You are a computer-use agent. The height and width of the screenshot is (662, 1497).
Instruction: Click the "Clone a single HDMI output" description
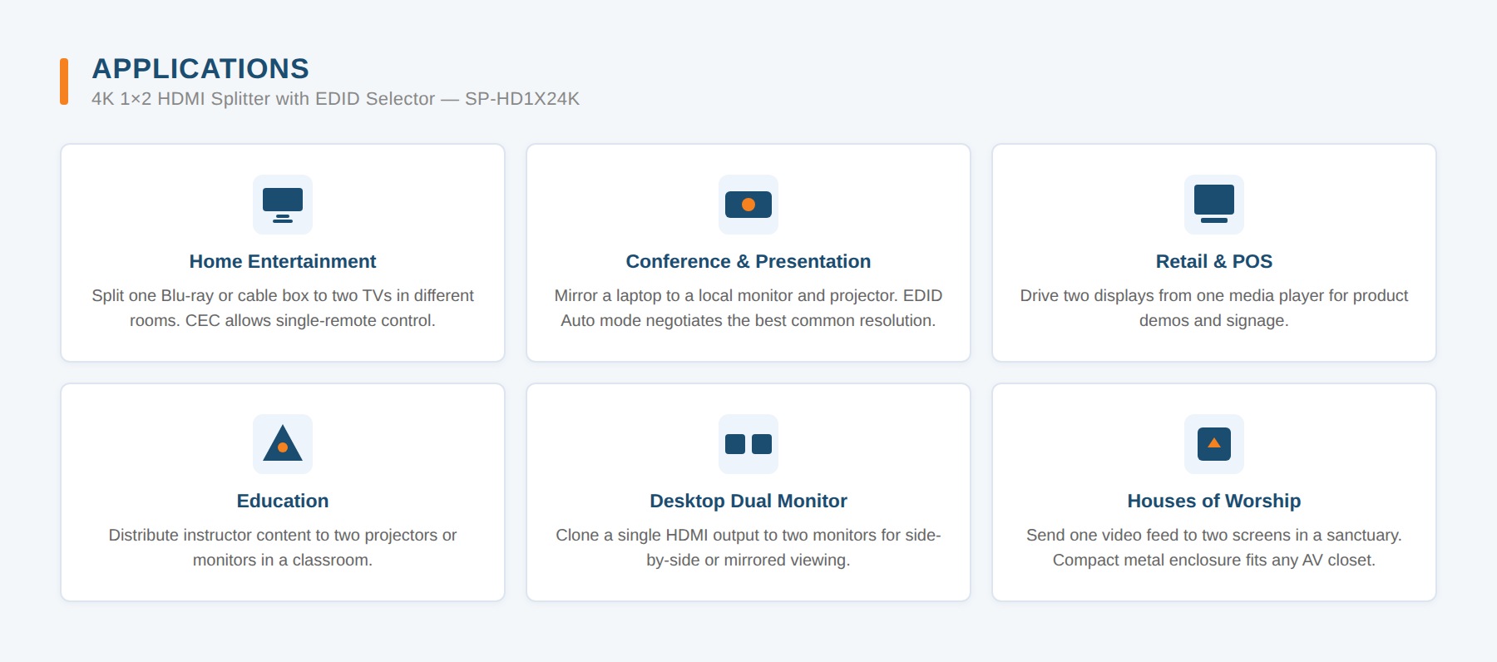click(748, 547)
